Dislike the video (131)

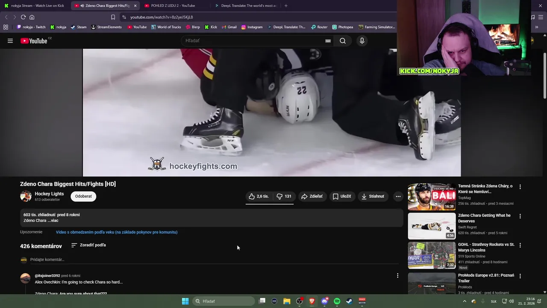(x=284, y=196)
